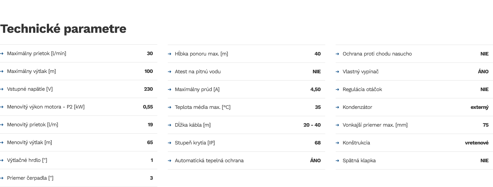The width and height of the screenshot is (493, 187).
Task: Click the Atest na pitnú vodu label
Action: [198, 72]
